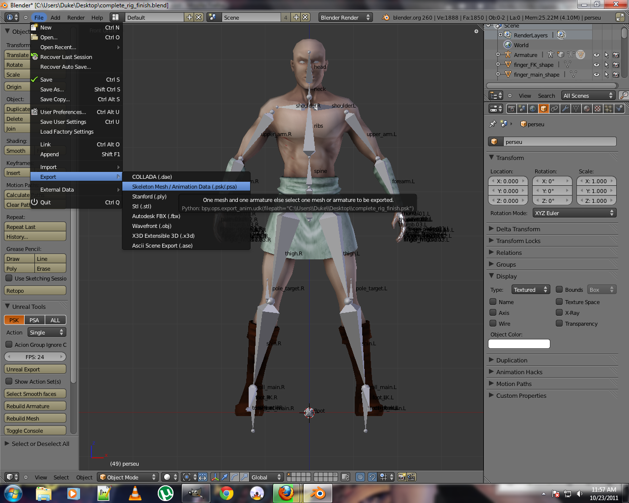629x503 pixels.
Task: Click Select Smooth faces button
Action: click(x=35, y=394)
